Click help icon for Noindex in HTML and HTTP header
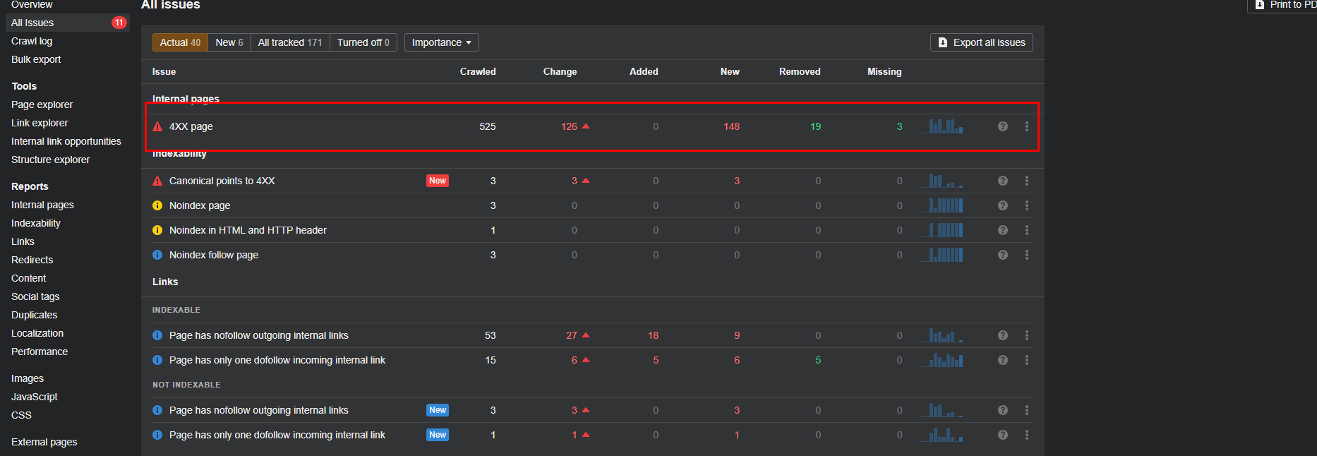 tap(1002, 230)
